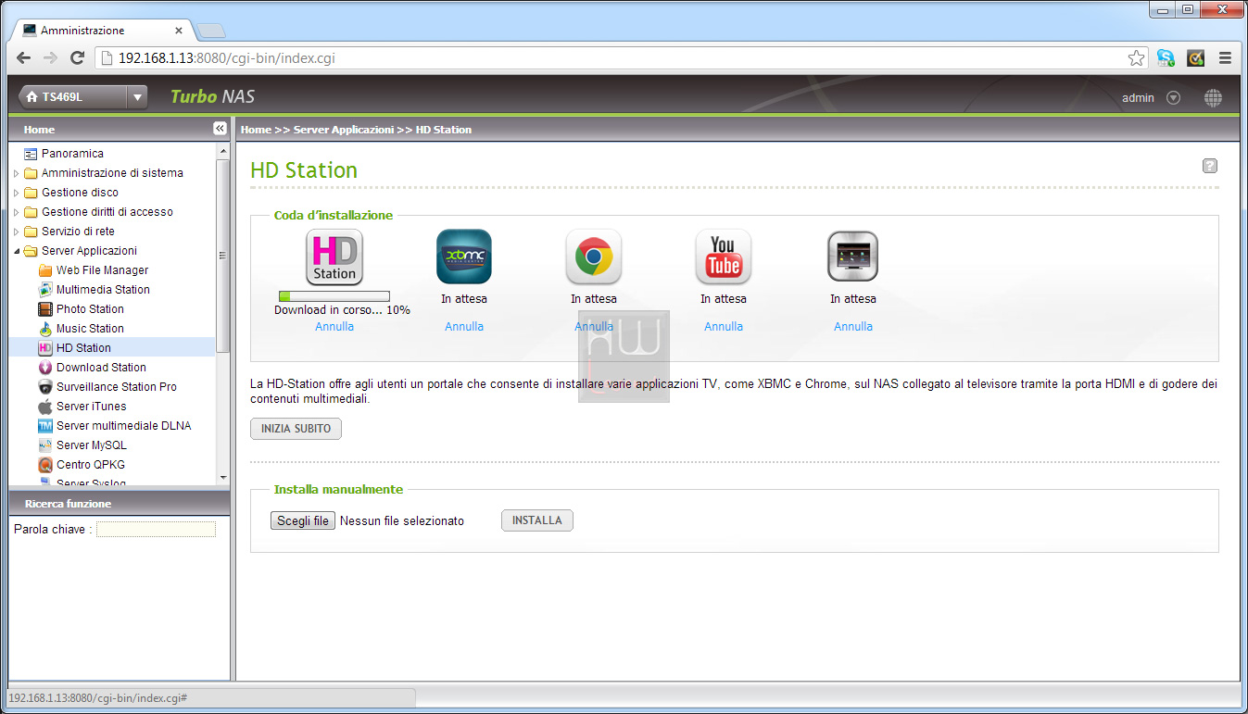Open Photo Station in sidebar

(x=90, y=309)
